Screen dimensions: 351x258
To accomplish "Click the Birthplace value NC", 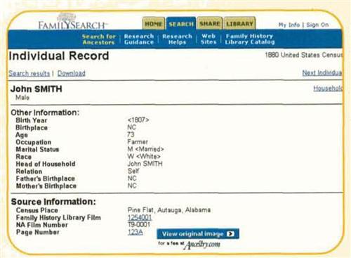I will 132,127.
